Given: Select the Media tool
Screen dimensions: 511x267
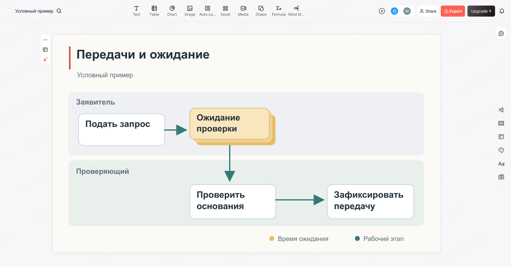Looking at the screenshot, I should 243,11.
